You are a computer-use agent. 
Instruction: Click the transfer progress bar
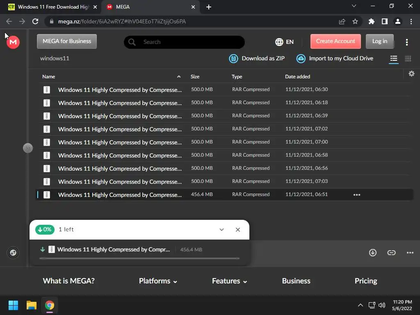139,258
